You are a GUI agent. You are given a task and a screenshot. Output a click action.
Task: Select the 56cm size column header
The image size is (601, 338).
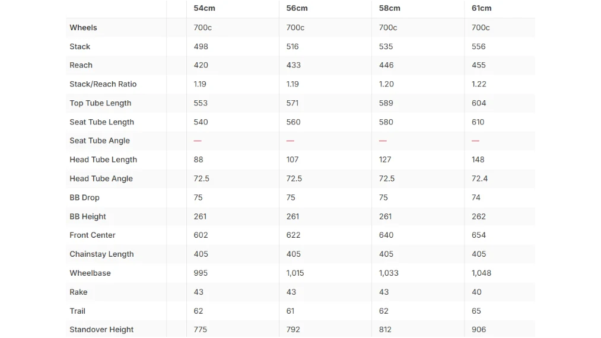(297, 8)
